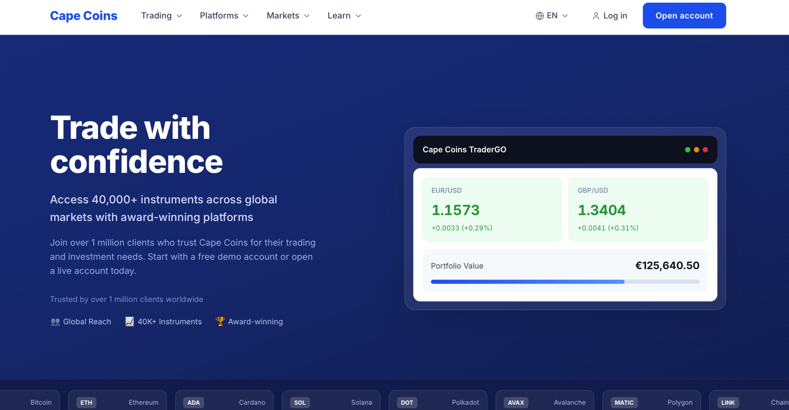This screenshot has width=789, height=410.
Task: Expand the Markets chevron arrow
Action: tap(307, 16)
